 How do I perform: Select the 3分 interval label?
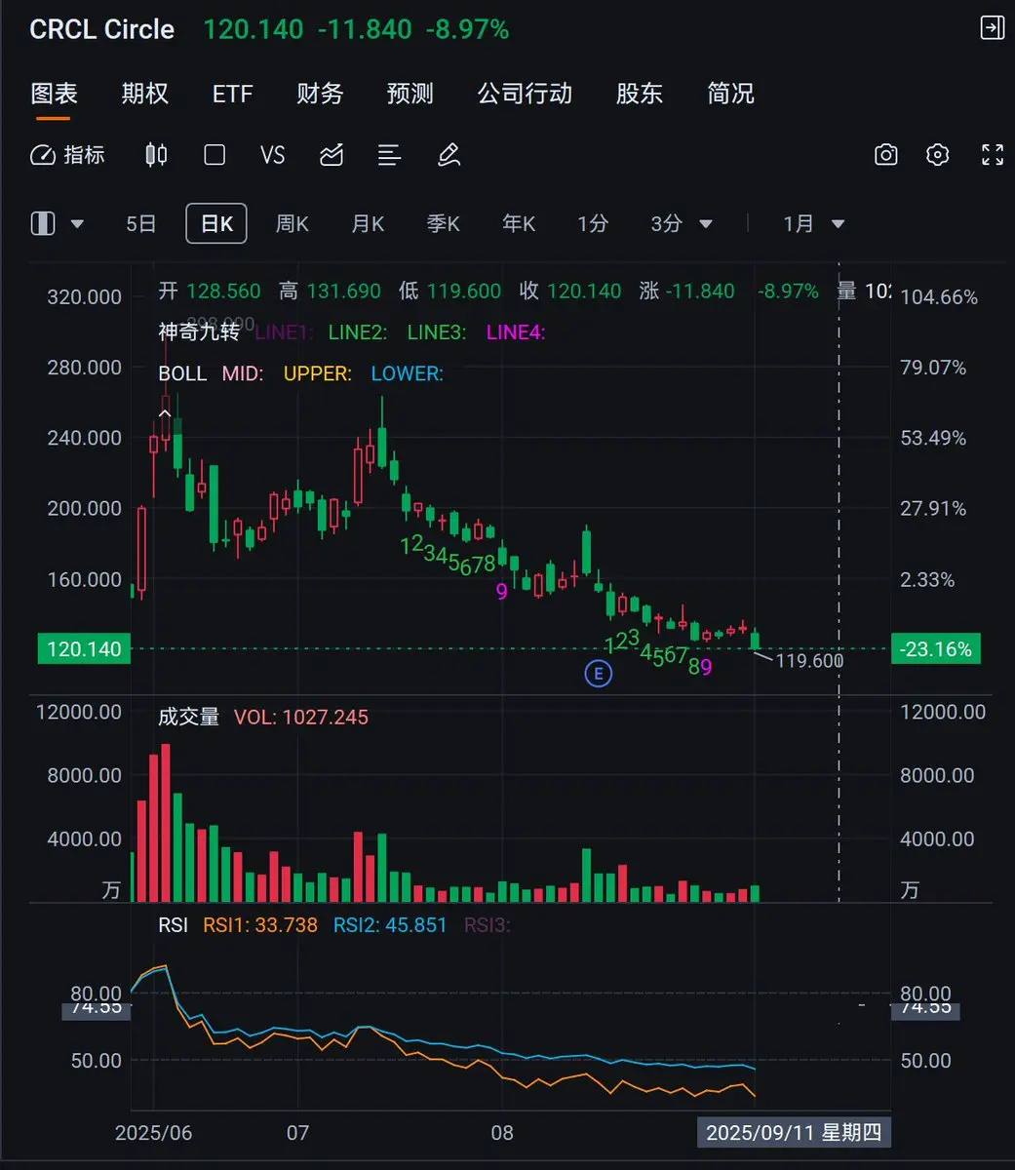pyautogui.click(x=667, y=224)
